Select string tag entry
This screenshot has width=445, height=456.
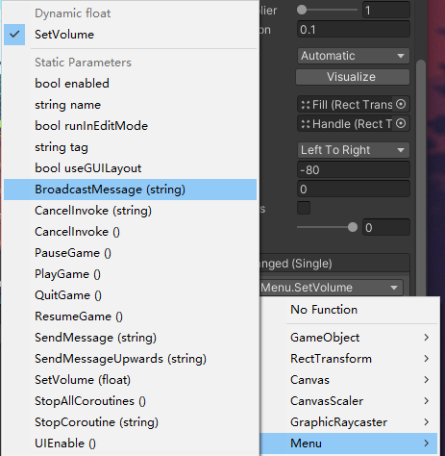point(130,147)
